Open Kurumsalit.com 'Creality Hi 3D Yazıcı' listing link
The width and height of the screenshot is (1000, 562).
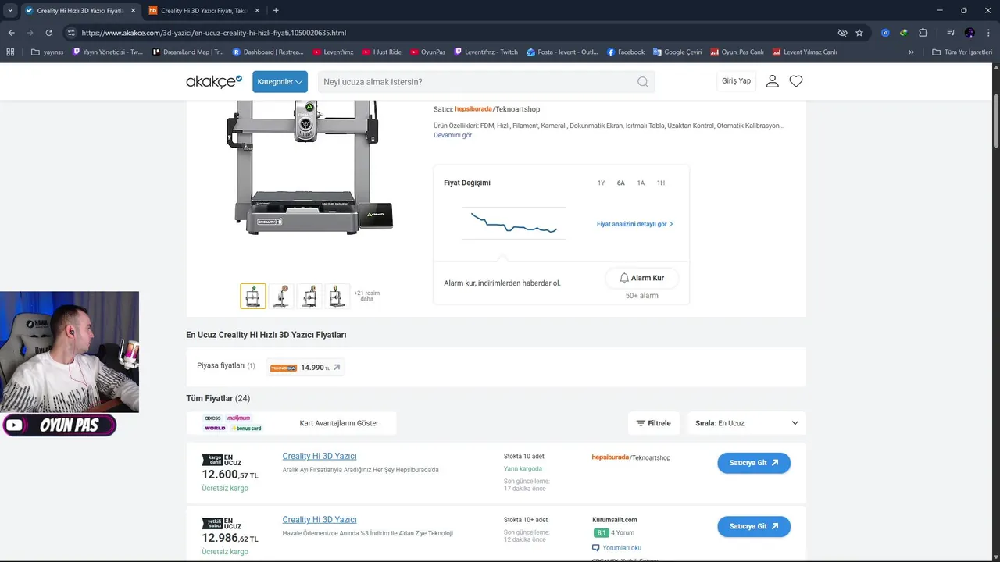click(320, 520)
